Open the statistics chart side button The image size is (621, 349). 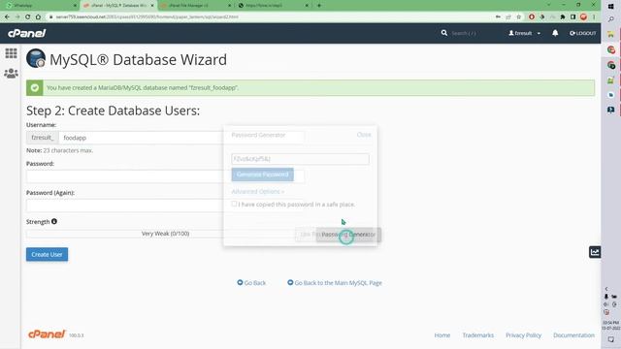(x=595, y=252)
